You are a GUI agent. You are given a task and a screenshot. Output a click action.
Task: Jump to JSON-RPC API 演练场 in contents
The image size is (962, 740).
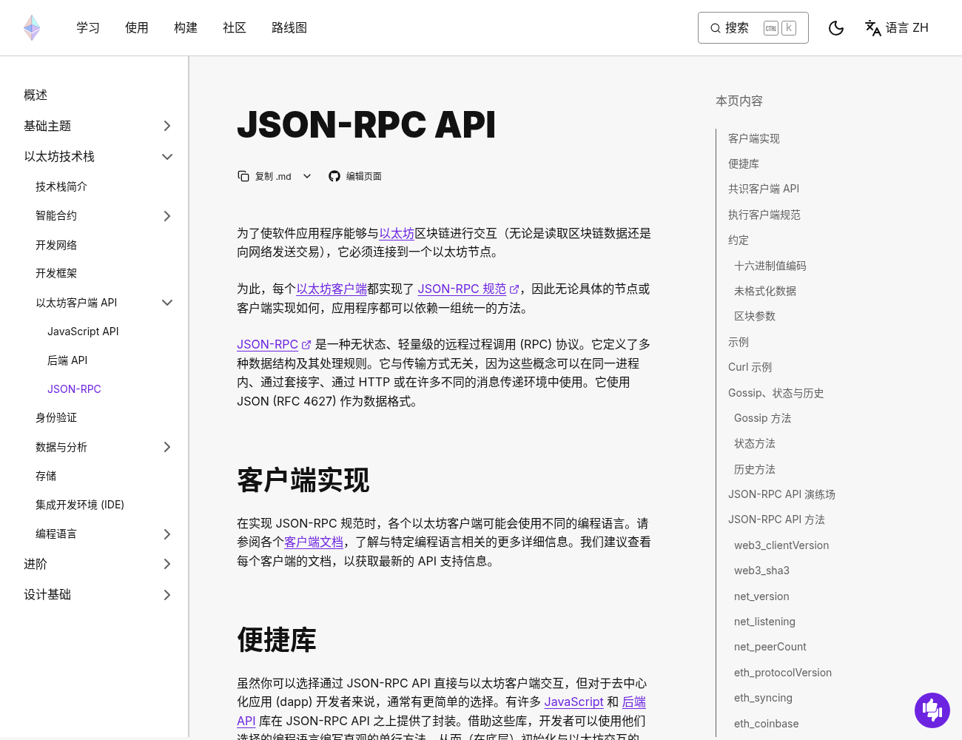[x=781, y=494]
